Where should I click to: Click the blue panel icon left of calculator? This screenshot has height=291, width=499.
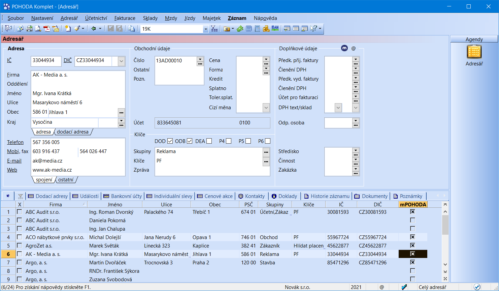(x=249, y=29)
